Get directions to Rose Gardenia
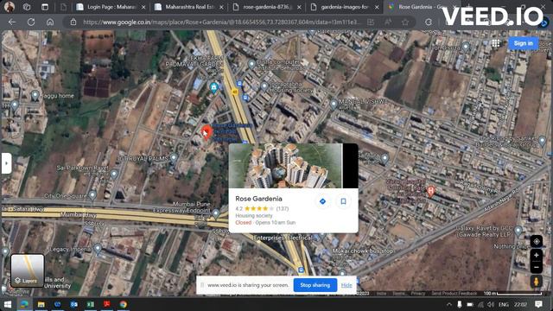Viewport: 553px width, 311px height. (x=322, y=201)
